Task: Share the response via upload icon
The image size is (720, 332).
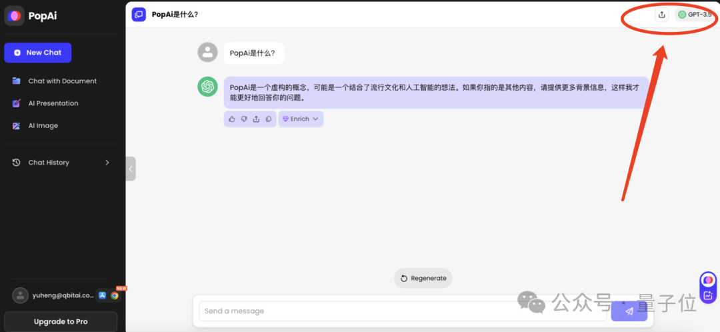Action: pyautogui.click(x=256, y=119)
